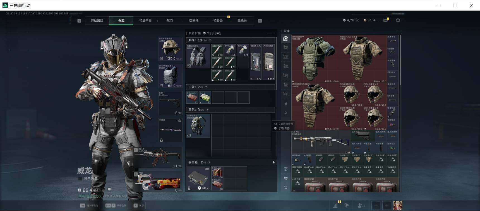Viewport: 480px width, 211px height.
Task: Click the F 转移 button
Action: pyautogui.click(x=139, y=205)
